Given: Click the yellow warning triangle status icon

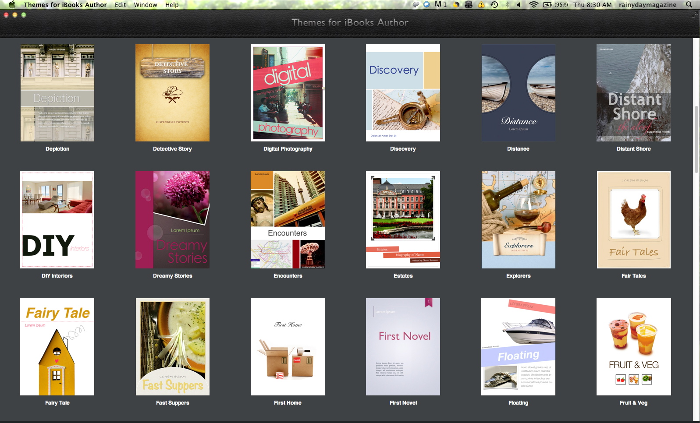Looking at the screenshot, I should pyautogui.click(x=481, y=5).
